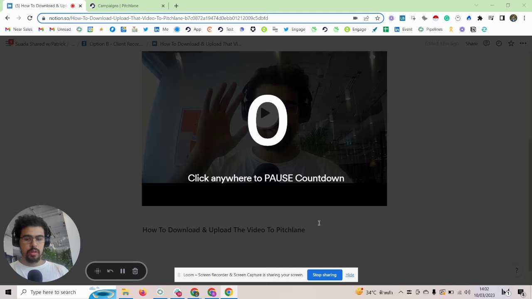Favorite this Notion page with star
The width and height of the screenshot is (532, 299).
tap(511, 44)
